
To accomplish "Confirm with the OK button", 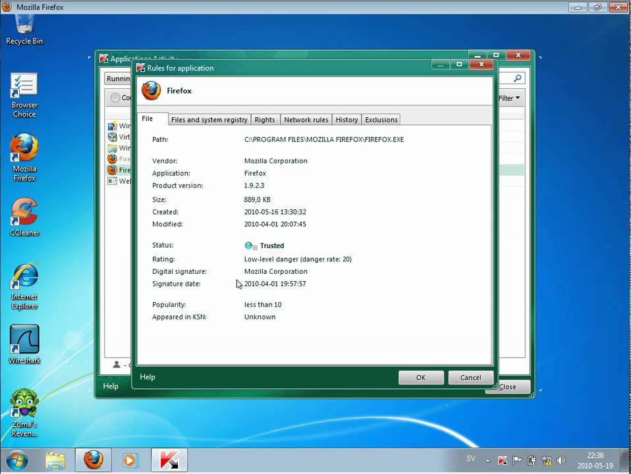I will [421, 377].
